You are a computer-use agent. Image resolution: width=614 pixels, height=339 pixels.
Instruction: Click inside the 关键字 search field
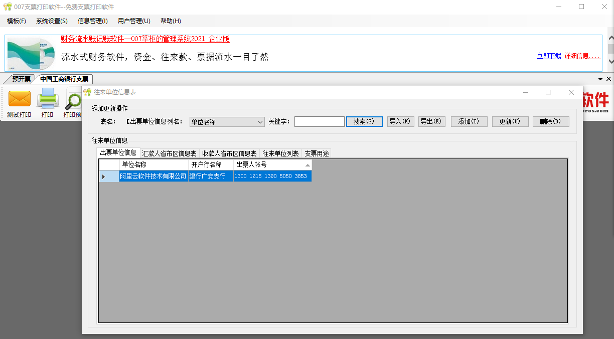pos(319,121)
